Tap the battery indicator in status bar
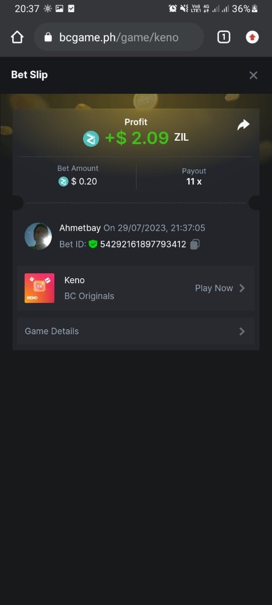The image size is (272, 605). click(x=255, y=9)
